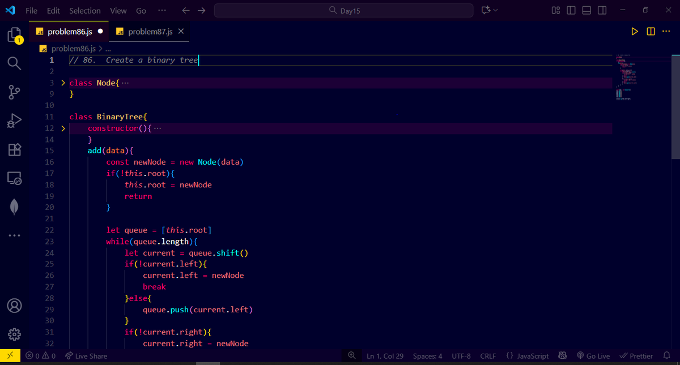Image resolution: width=680 pixels, height=365 pixels.
Task: Open the Edit menu
Action: pos(54,11)
